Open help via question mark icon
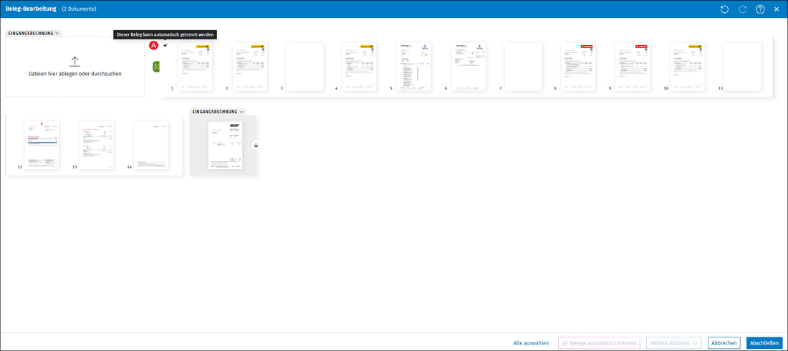Viewport: 788px width, 351px height. pos(760,9)
